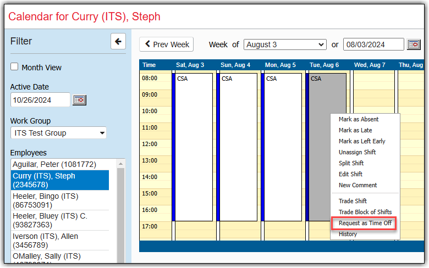Click the Active Date text field
The height and width of the screenshot is (268, 429).
click(40, 100)
